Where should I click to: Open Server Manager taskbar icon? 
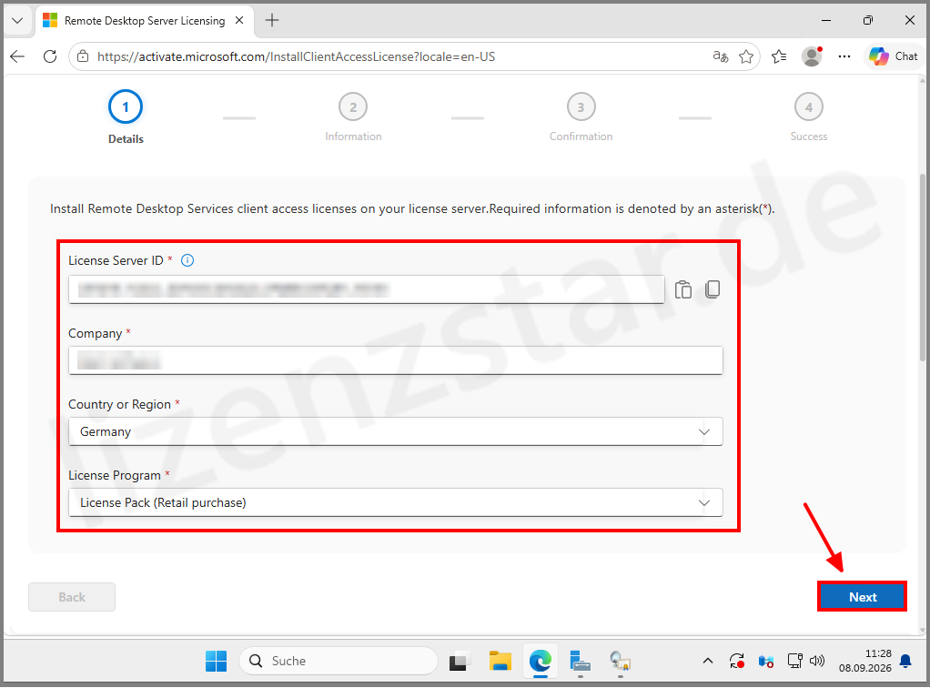click(x=580, y=661)
